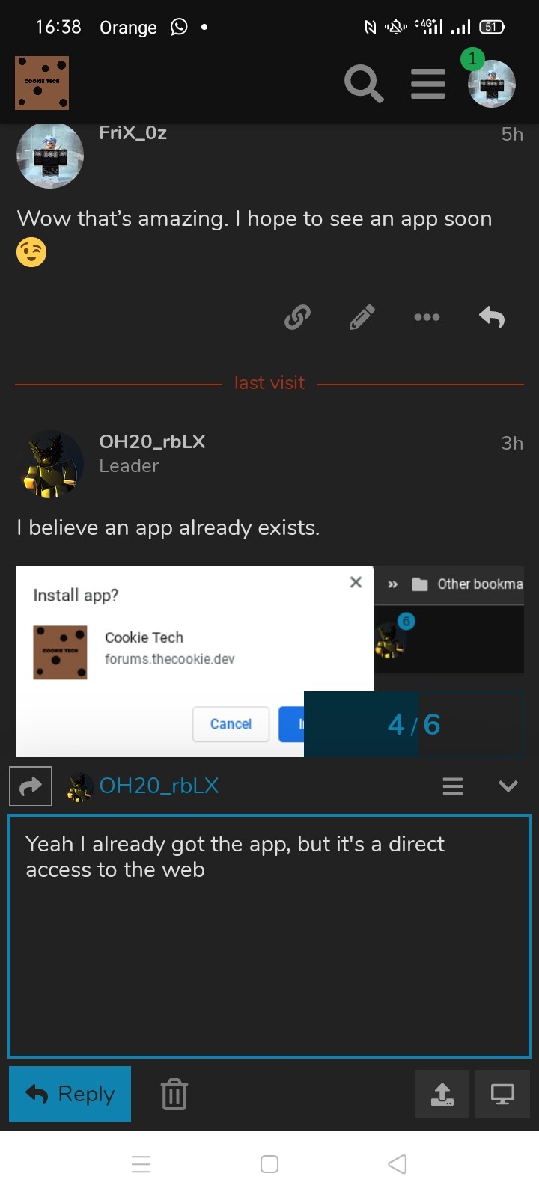
Task: Discard draft with trash icon
Action: coord(174,1095)
